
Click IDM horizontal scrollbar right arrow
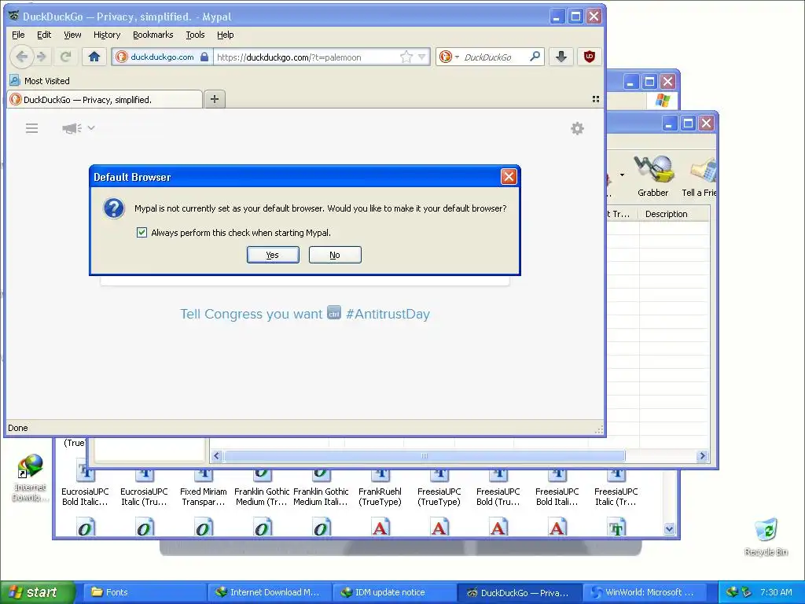pyautogui.click(x=702, y=455)
